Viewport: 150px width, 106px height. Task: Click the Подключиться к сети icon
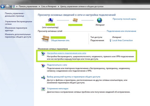pyautogui.click(x=43, y=66)
